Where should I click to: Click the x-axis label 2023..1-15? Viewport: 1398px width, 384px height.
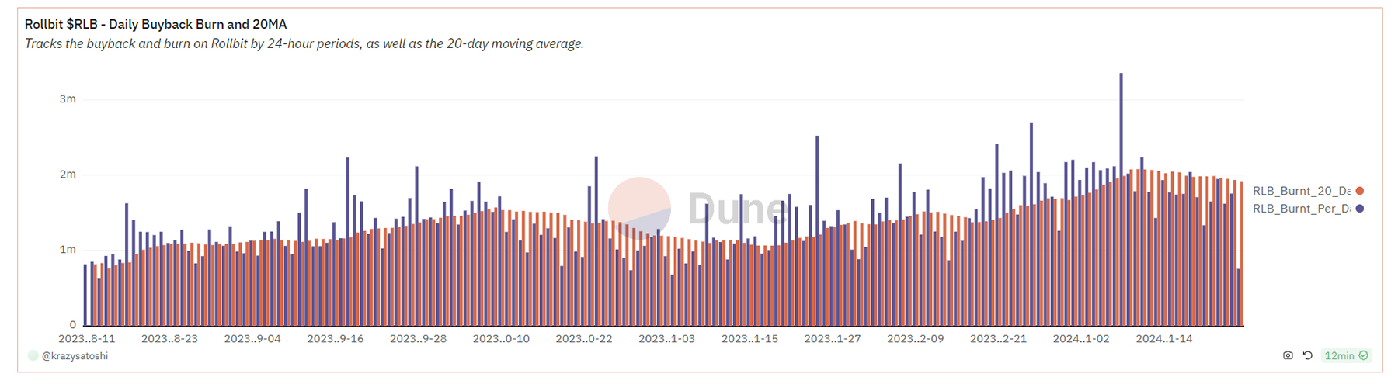pos(749,339)
